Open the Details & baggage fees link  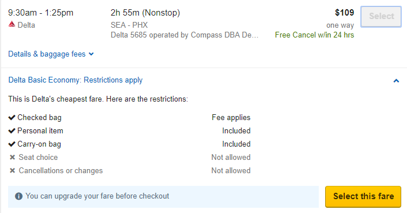click(47, 54)
